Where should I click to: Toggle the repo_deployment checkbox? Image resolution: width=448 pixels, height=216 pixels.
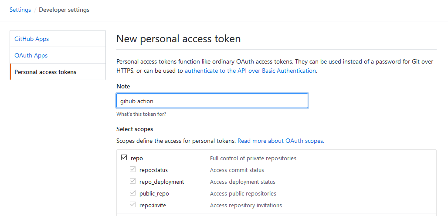coord(132,181)
